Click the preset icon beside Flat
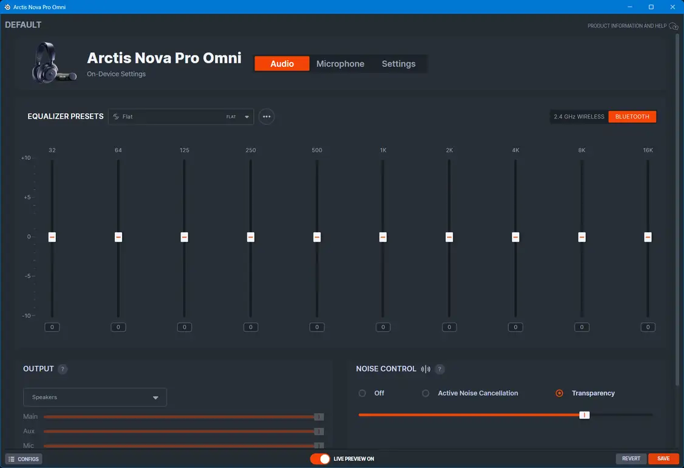The image size is (684, 468). (116, 117)
